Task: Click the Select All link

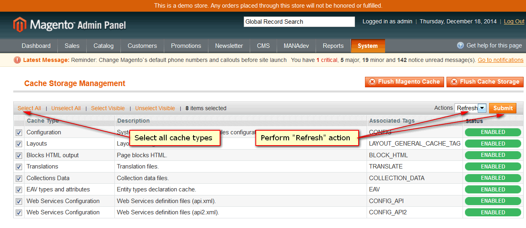Action: coord(29,108)
